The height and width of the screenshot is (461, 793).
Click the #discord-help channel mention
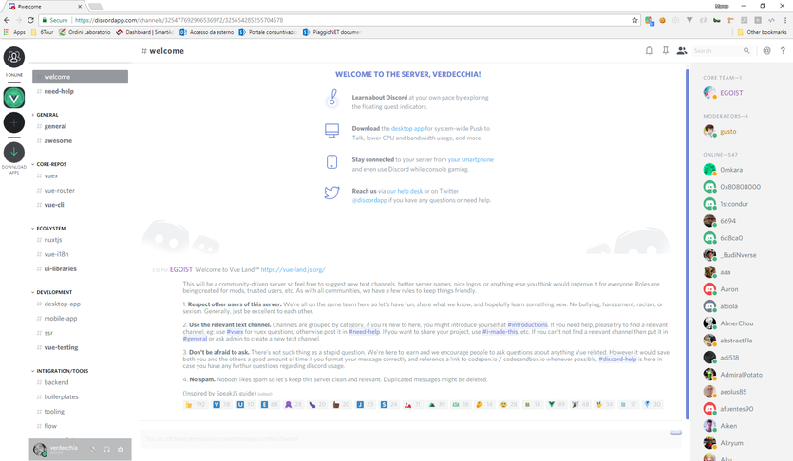(x=617, y=359)
